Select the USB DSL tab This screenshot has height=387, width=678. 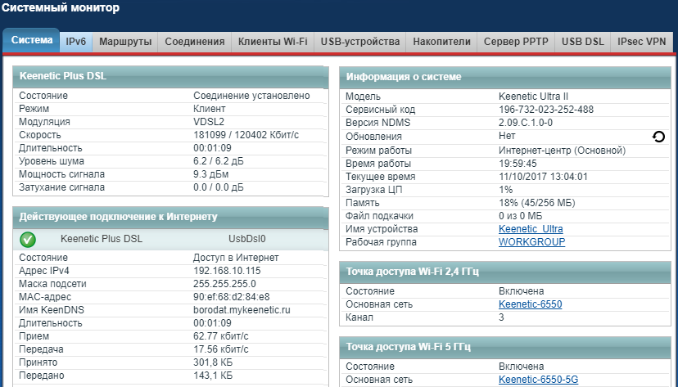[582, 41]
